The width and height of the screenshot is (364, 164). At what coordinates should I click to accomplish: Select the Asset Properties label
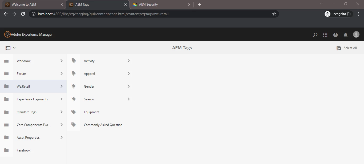tap(28, 138)
